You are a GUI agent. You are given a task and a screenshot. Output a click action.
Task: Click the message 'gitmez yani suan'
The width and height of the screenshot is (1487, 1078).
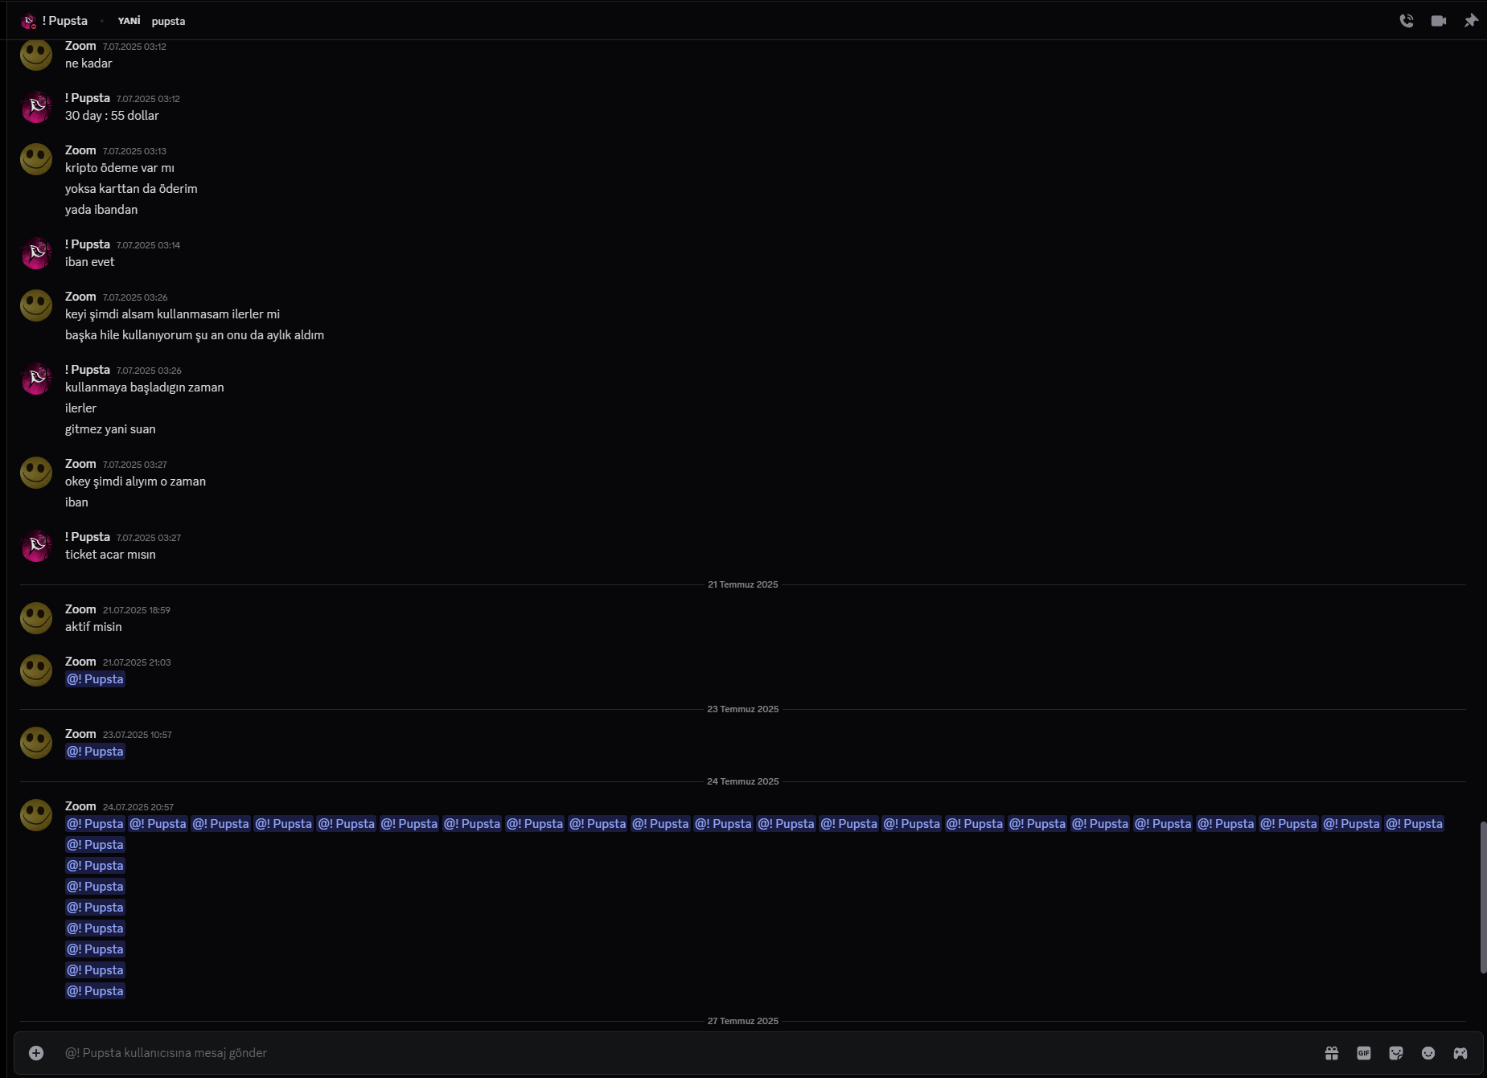coord(110,429)
